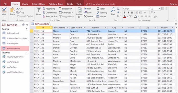Screen dimensions: 178x93
Task: Align text right
Action: coord(149,16)
